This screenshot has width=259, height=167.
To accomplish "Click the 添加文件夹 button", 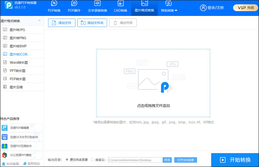I will (92, 23).
